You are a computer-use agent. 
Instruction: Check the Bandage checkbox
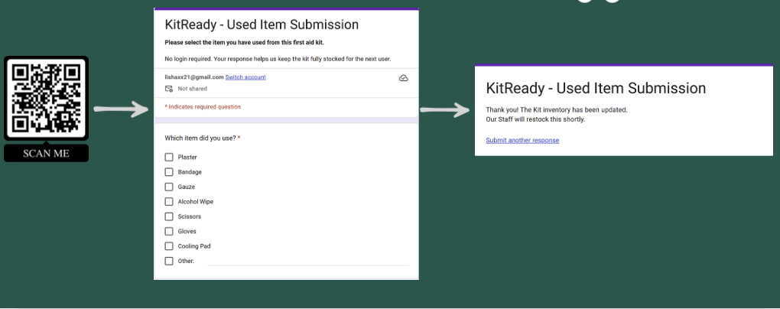pos(169,172)
